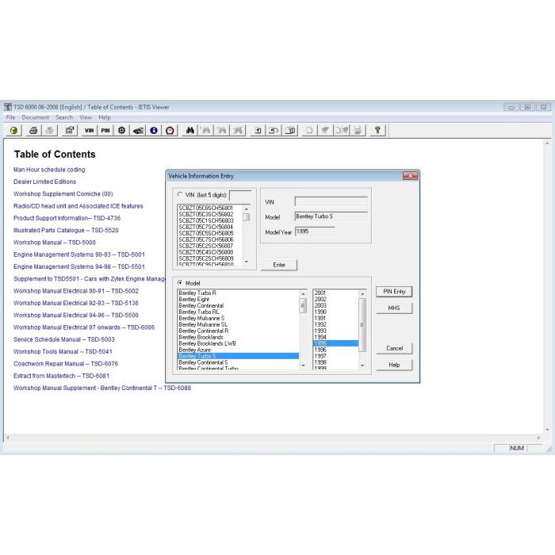Open Man Hour schedule coding link
This screenshot has height=555, width=555.
49,170
